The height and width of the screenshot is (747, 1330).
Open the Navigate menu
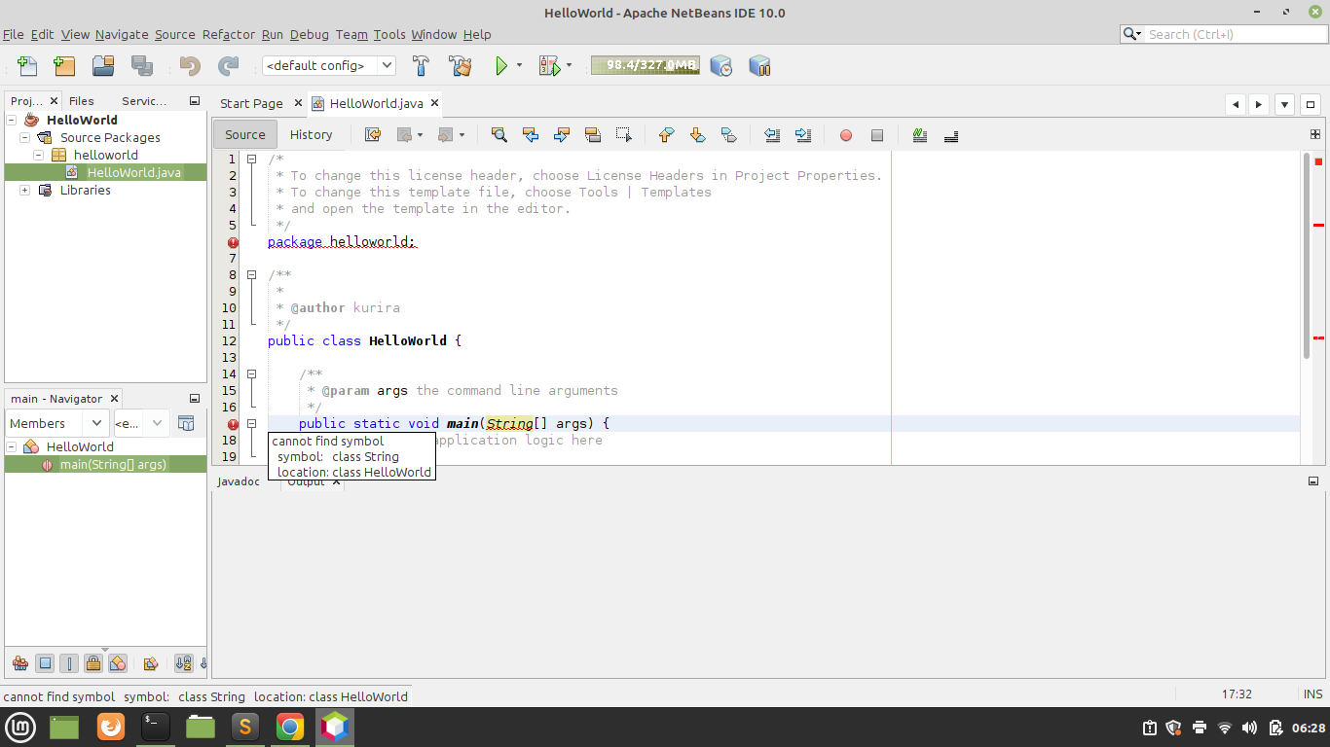click(122, 34)
